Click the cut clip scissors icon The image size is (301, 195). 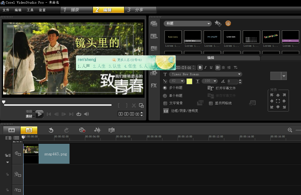point(134,105)
